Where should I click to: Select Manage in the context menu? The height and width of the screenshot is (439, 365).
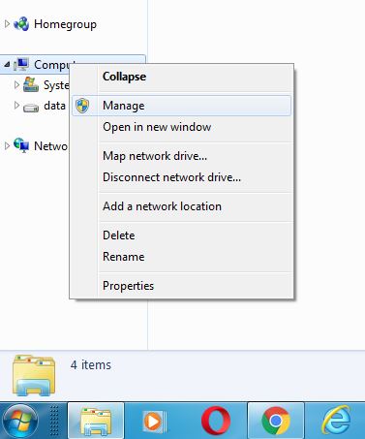tap(181, 106)
